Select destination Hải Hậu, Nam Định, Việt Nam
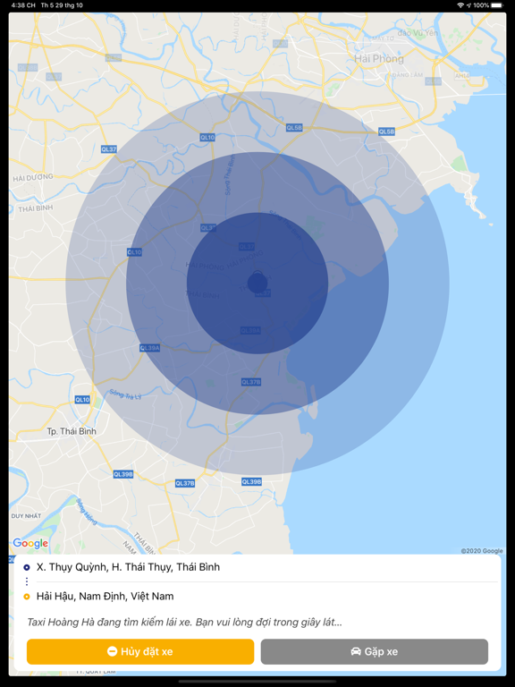The height and width of the screenshot is (687, 515). click(x=106, y=597)
